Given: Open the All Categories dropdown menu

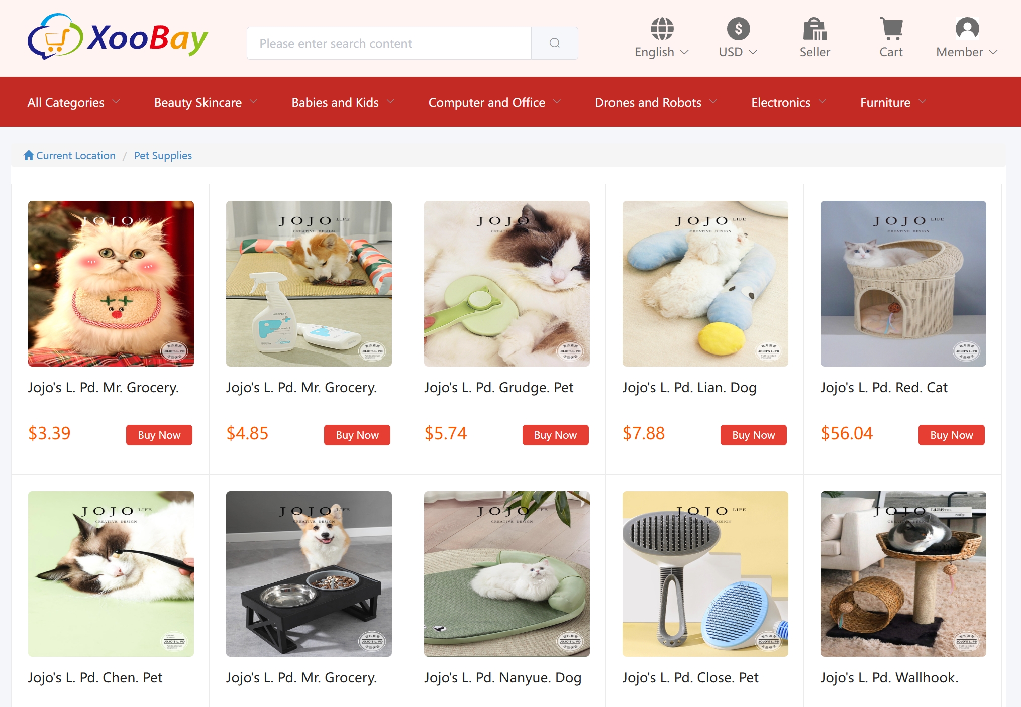Looking at the screenshot, I should (x=74, y=102).
